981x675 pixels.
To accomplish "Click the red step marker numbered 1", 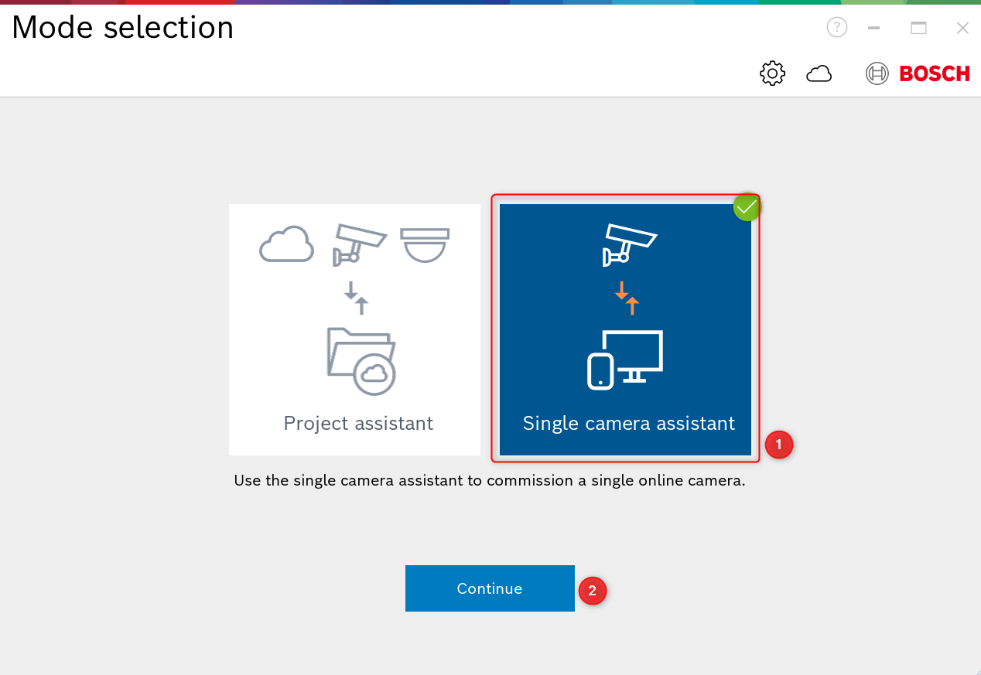I will [778, 445].
